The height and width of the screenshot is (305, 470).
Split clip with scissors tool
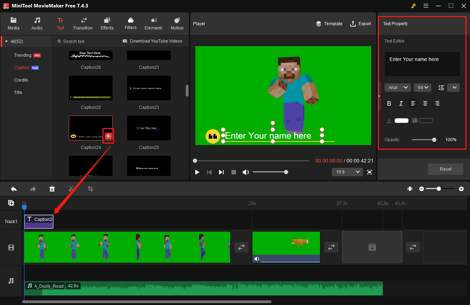pos(71,189)
